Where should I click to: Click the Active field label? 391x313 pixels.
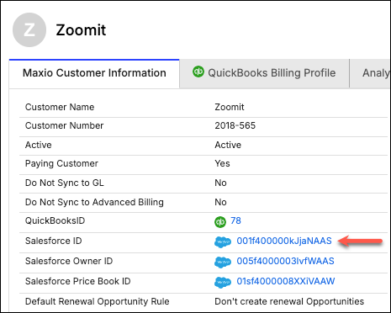(39, 145)
